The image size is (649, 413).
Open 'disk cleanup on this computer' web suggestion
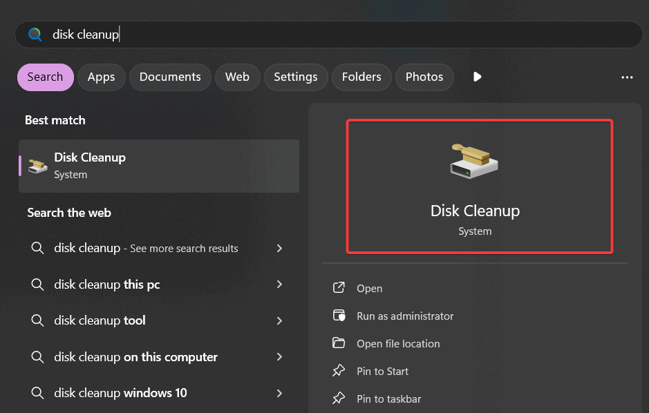point(135,357)
